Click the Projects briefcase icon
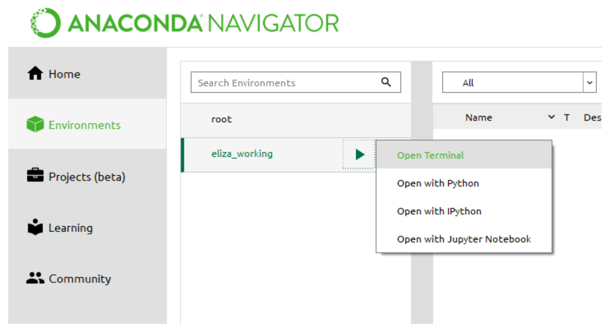 [35, 176]
